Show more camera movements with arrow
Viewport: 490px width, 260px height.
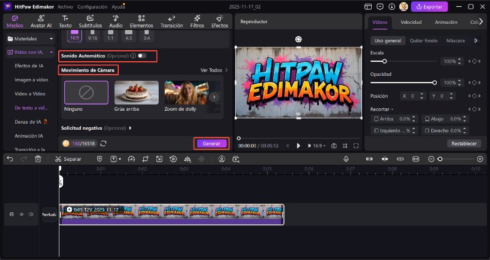point(214,97)
